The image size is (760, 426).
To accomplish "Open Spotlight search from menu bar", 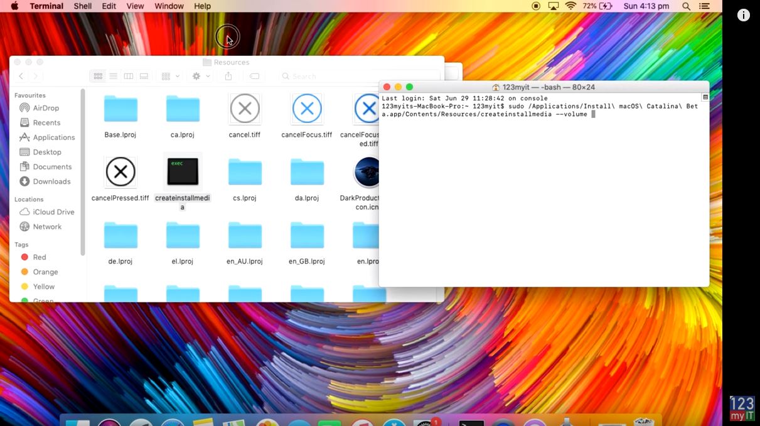I will [x=686, y=6].
